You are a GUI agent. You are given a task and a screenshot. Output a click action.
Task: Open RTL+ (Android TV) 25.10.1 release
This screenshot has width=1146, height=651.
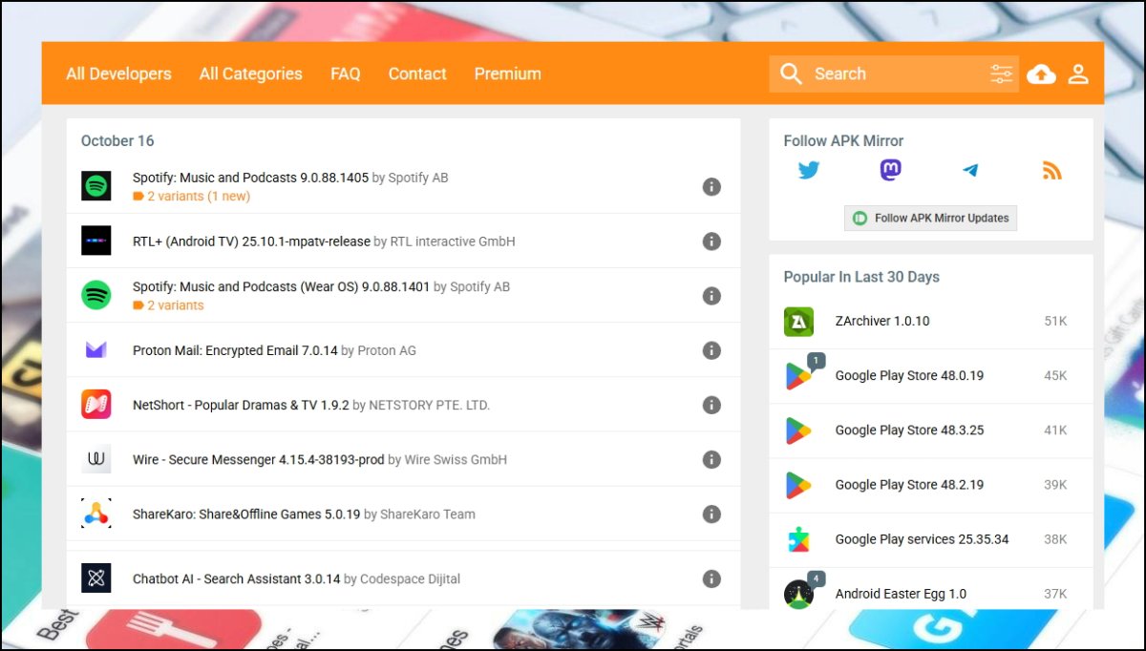tap(251, 241)
